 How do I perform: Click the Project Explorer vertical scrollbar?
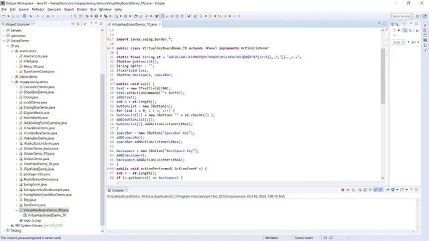(103, 149)
